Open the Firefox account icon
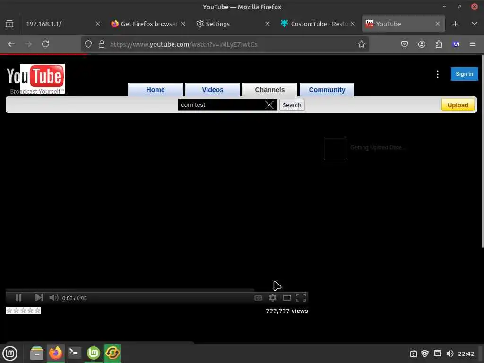This screenshot has width=484, height=363. click(422, 44)
